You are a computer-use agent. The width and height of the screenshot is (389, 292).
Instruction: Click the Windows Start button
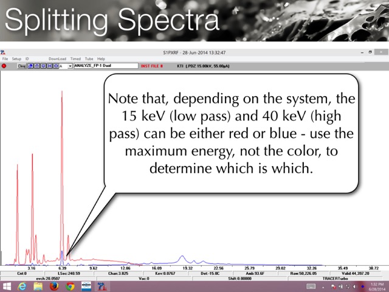7,286
